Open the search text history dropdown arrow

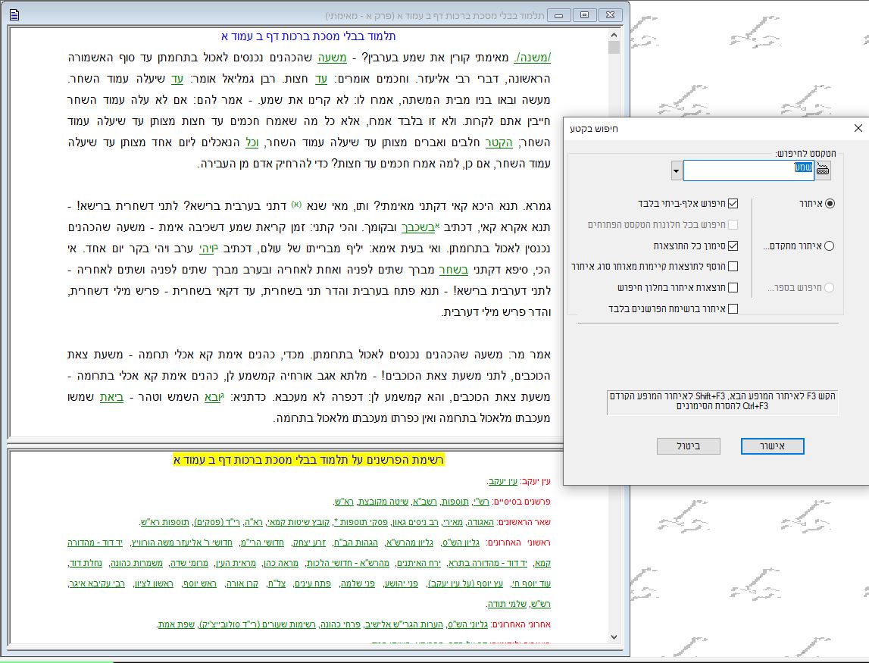tap(676, 170)
